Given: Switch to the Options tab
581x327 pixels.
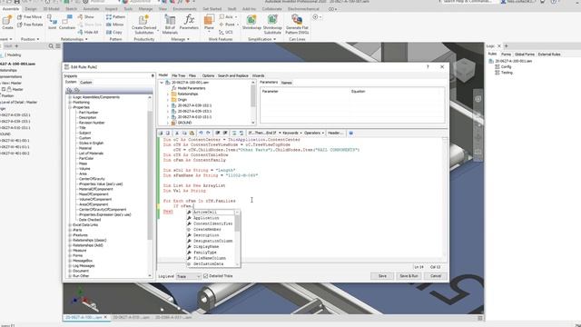Looking at the screenshot, I should 208,75.
